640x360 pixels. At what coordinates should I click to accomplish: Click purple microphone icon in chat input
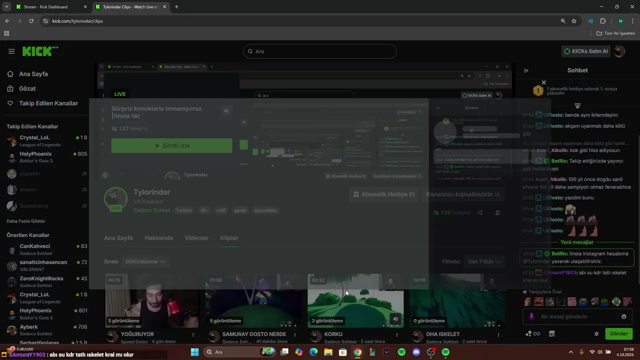[x=531, y=316]
